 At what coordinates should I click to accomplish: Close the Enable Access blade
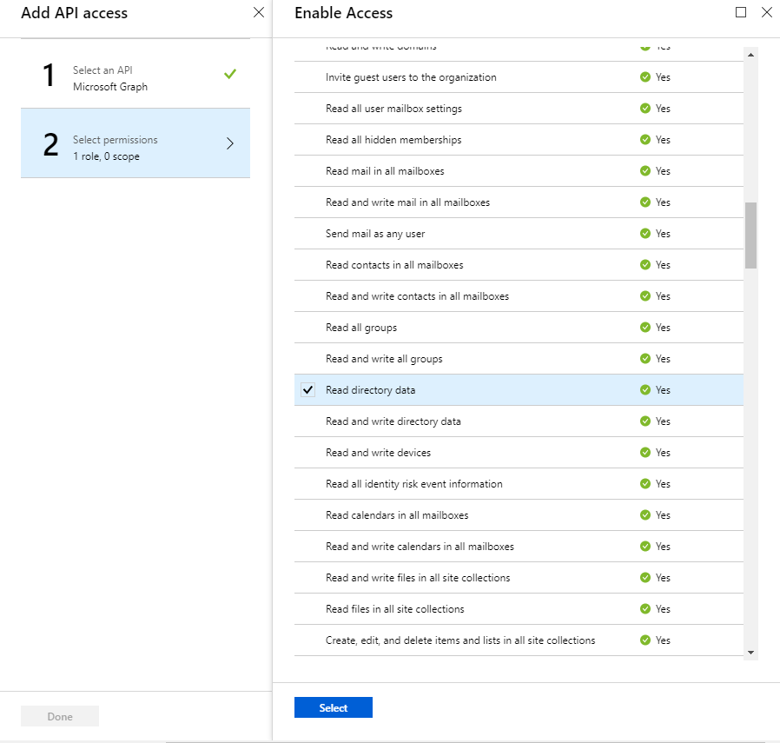point(766,12)
